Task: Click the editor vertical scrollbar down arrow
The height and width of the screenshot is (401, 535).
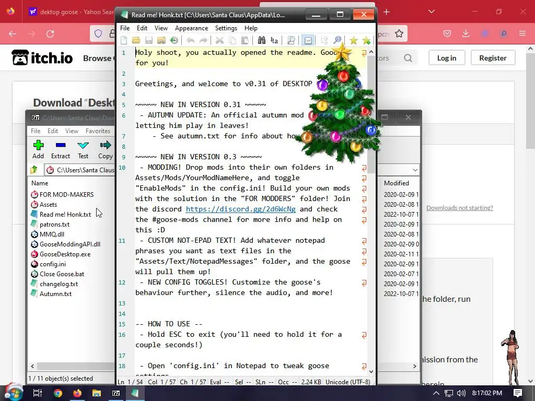Action: [x=371, y=372]
